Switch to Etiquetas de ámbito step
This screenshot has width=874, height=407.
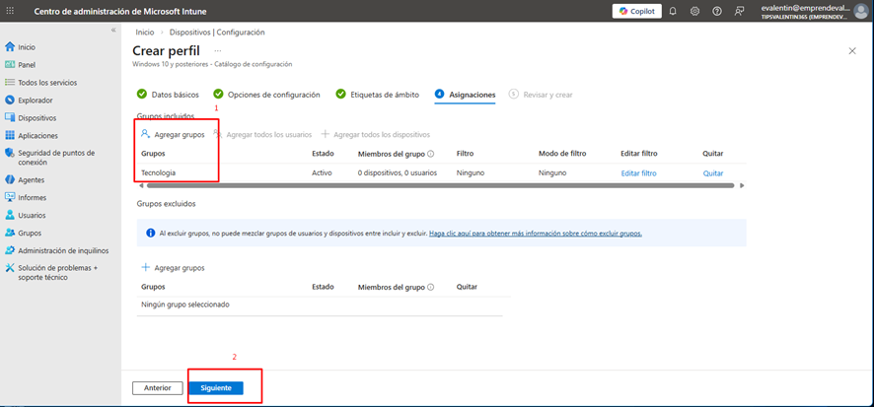(x=385, y=95)
